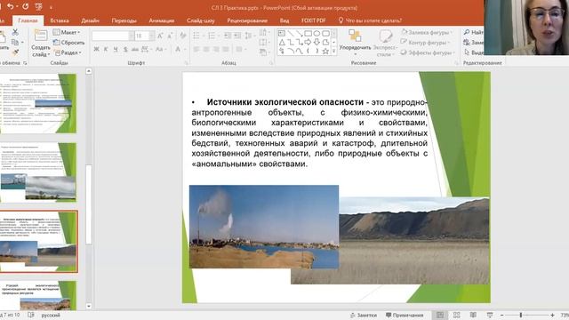The image size is (569, 320).
Task: Click the zoom out minus button
Action: pyautogui.click(x=501, y=315)
